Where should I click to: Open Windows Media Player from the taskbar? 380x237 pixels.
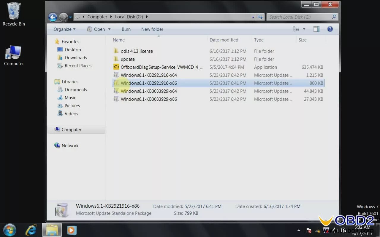[72, 230]
